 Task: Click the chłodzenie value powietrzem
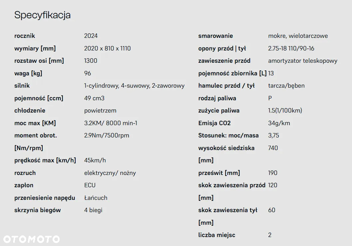100,111
